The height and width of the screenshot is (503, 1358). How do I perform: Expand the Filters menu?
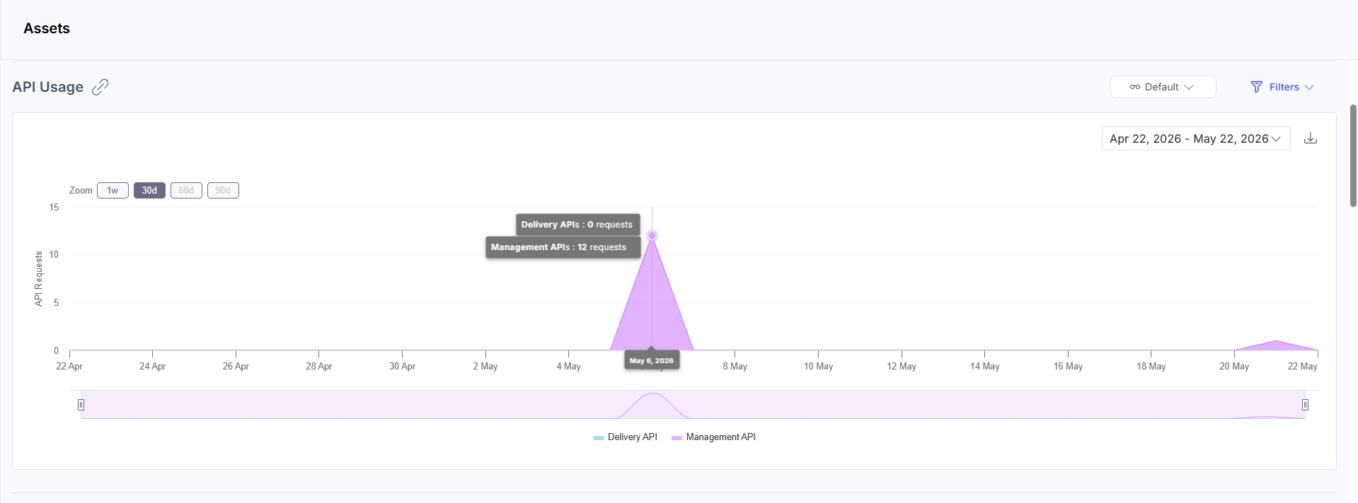(x=1282, y=87)
